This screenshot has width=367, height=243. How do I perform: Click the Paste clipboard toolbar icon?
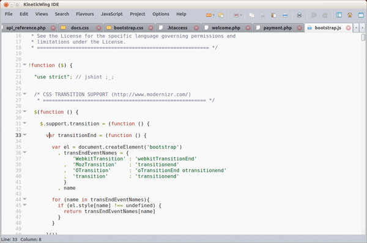(x=273, y=15)
